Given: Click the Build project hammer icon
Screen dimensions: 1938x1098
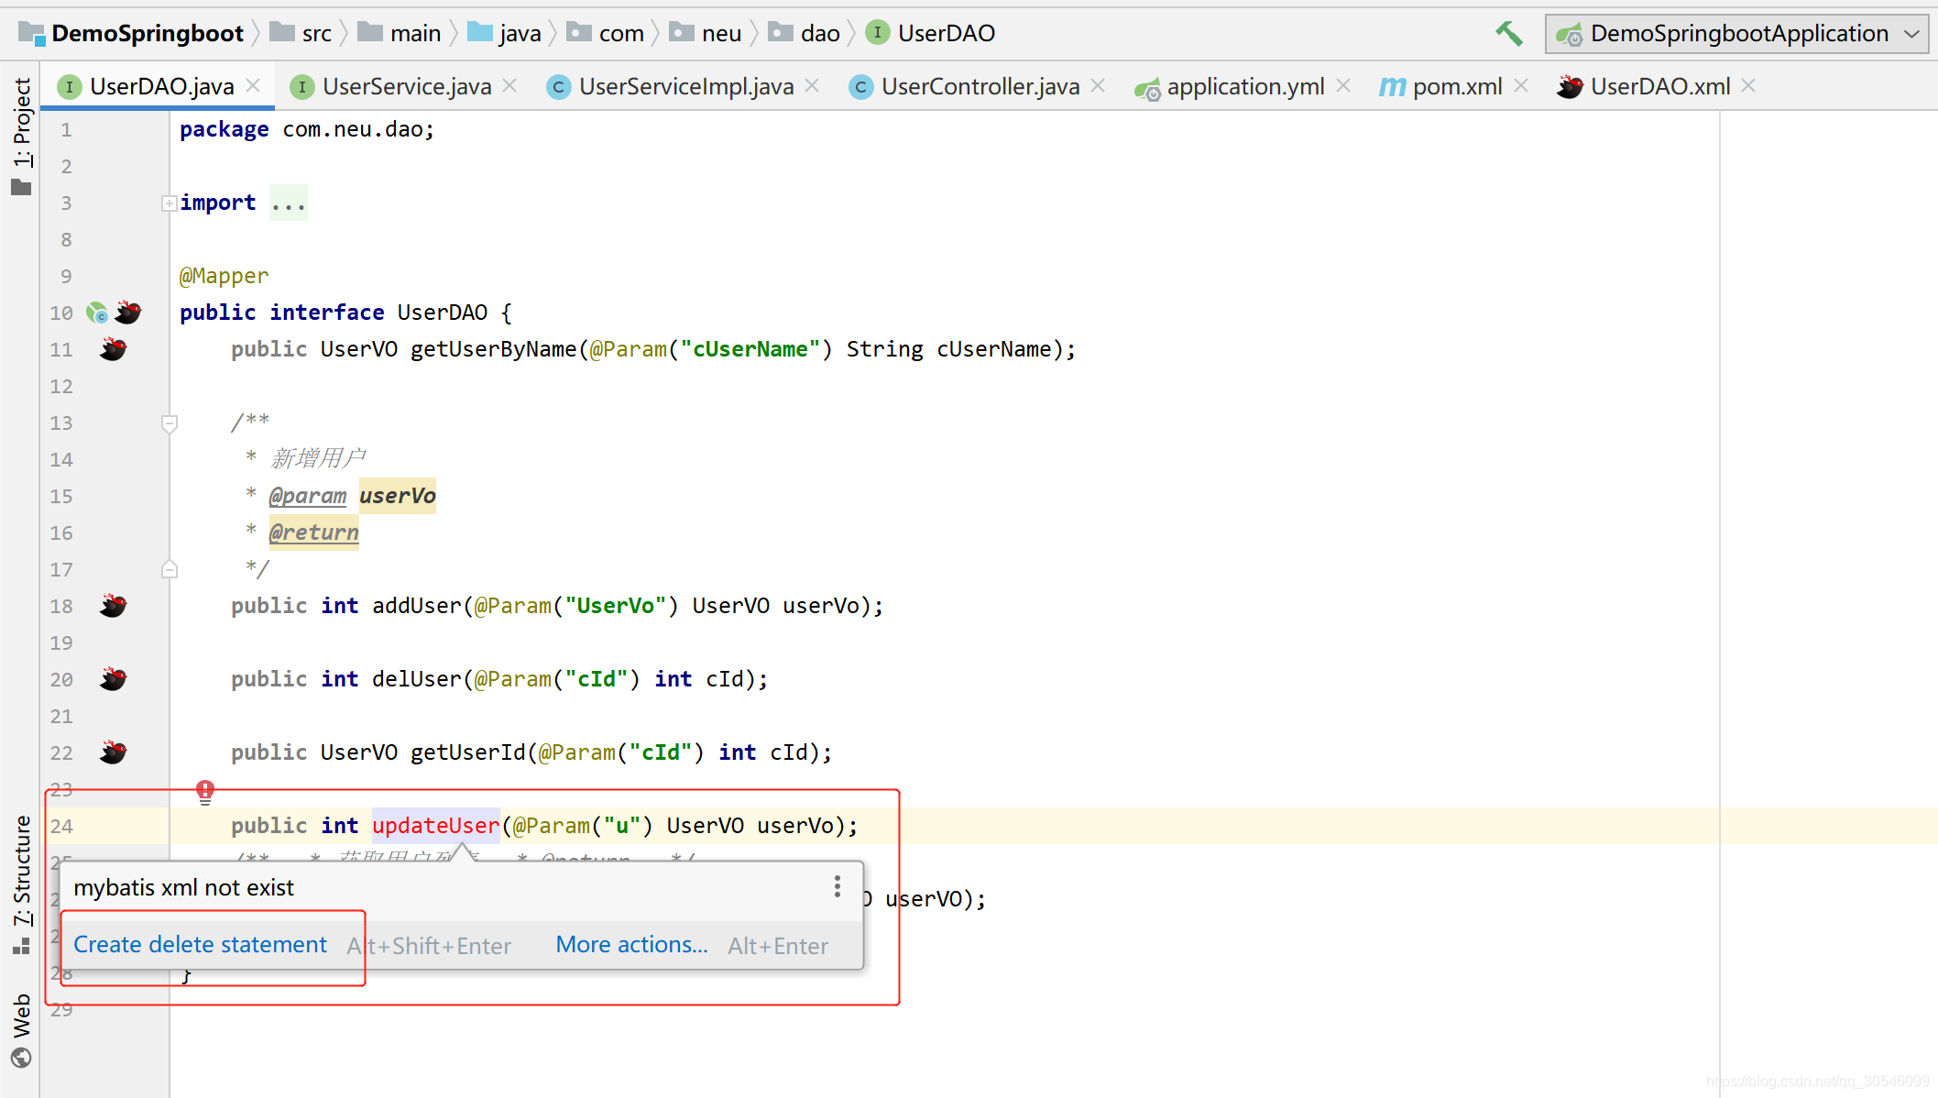Looking at the screenshot, I should click(x=1508, y=34).
